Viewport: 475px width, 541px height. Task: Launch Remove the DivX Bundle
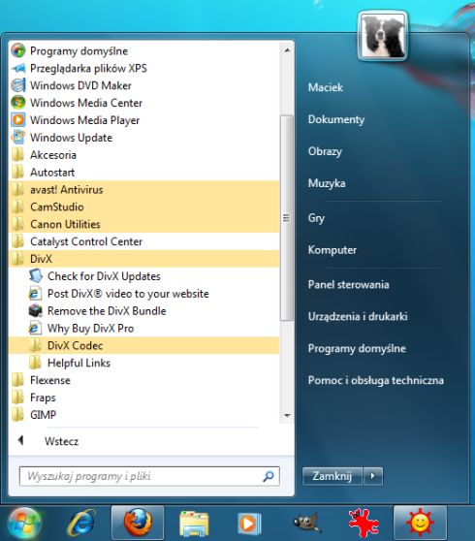[x=143, y=311]
